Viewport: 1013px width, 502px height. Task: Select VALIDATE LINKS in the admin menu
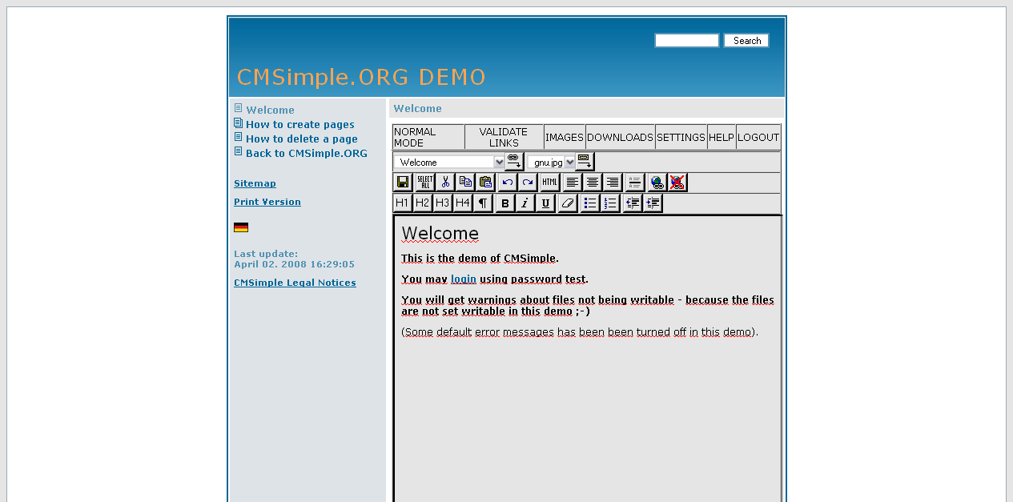click(504, 138)
